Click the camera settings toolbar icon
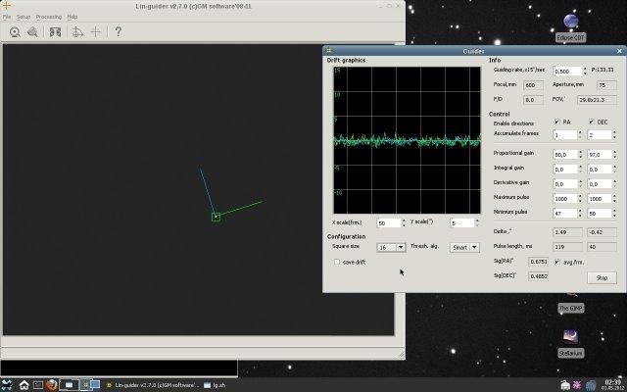 point(15,31)
